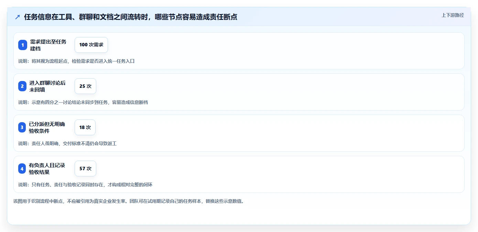
Task: Click the '57 次' value pill
Action: (85, 169)
